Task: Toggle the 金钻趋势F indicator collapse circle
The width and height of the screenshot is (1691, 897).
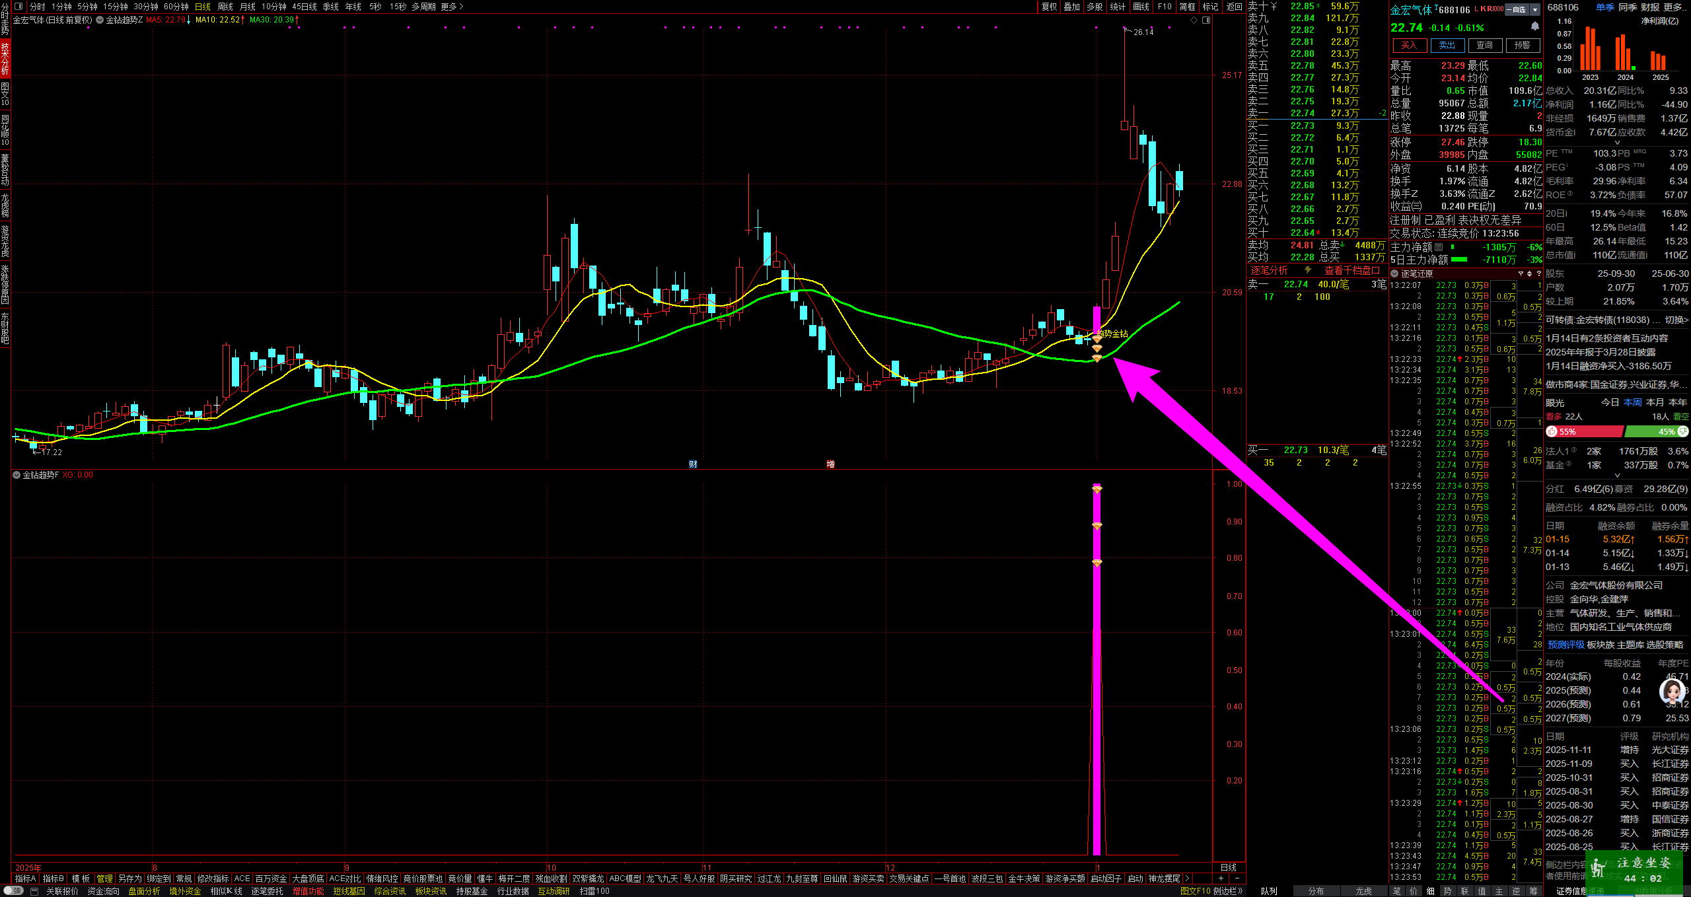Action: pyautogui.click(x=17, y=475)
